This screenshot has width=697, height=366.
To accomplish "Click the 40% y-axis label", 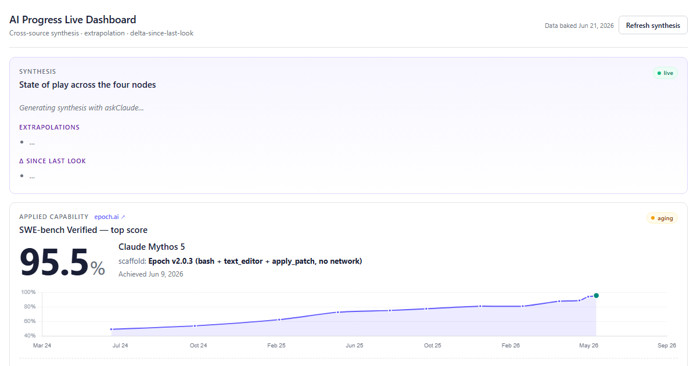I will 30,336.
